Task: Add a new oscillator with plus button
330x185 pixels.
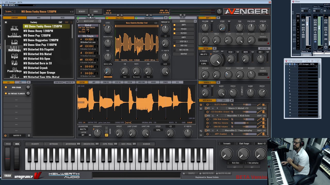Action: point(166,18)
